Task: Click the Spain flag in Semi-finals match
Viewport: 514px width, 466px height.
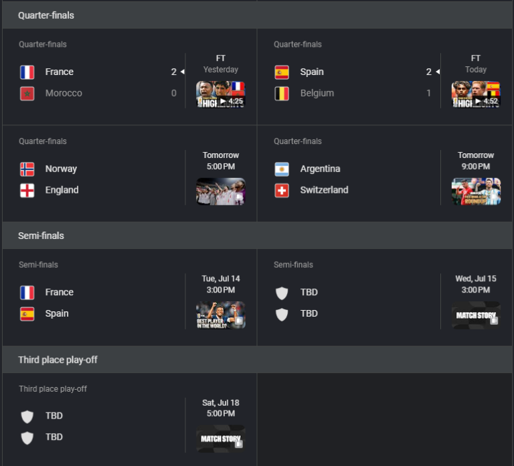Action: click(27, 314)
